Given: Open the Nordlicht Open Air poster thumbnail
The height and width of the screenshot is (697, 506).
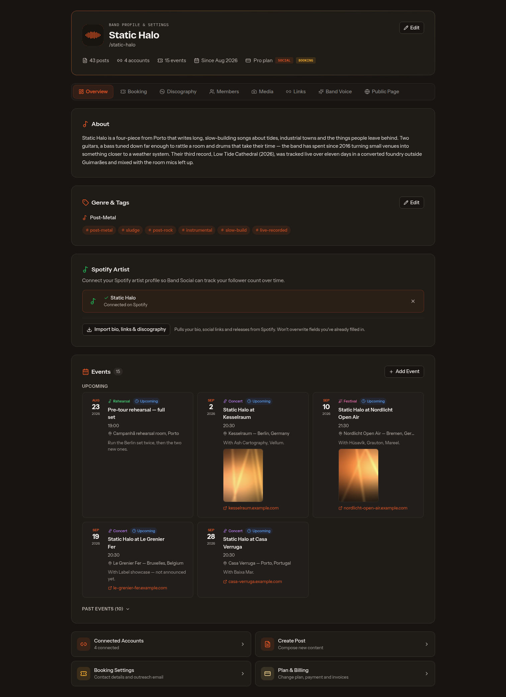Looking at the screenshot, I should click(359, 475).
